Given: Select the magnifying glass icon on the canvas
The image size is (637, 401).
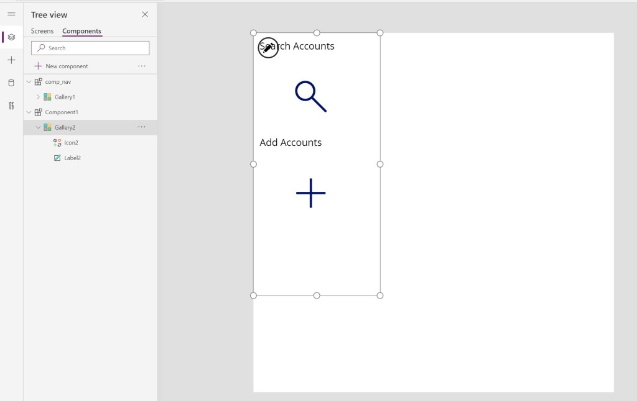Looking at the screenshot, I should tap(310, 95).
